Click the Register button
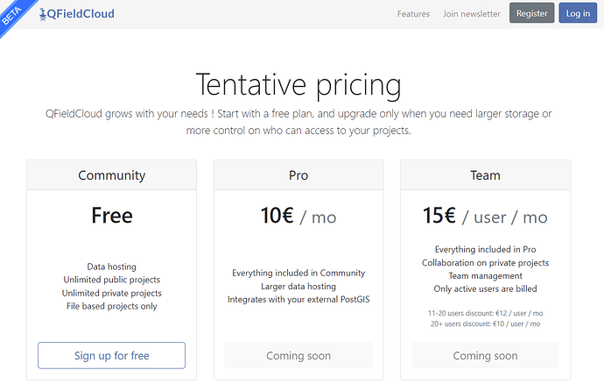604x384 pixels. [x=531, y=14]
